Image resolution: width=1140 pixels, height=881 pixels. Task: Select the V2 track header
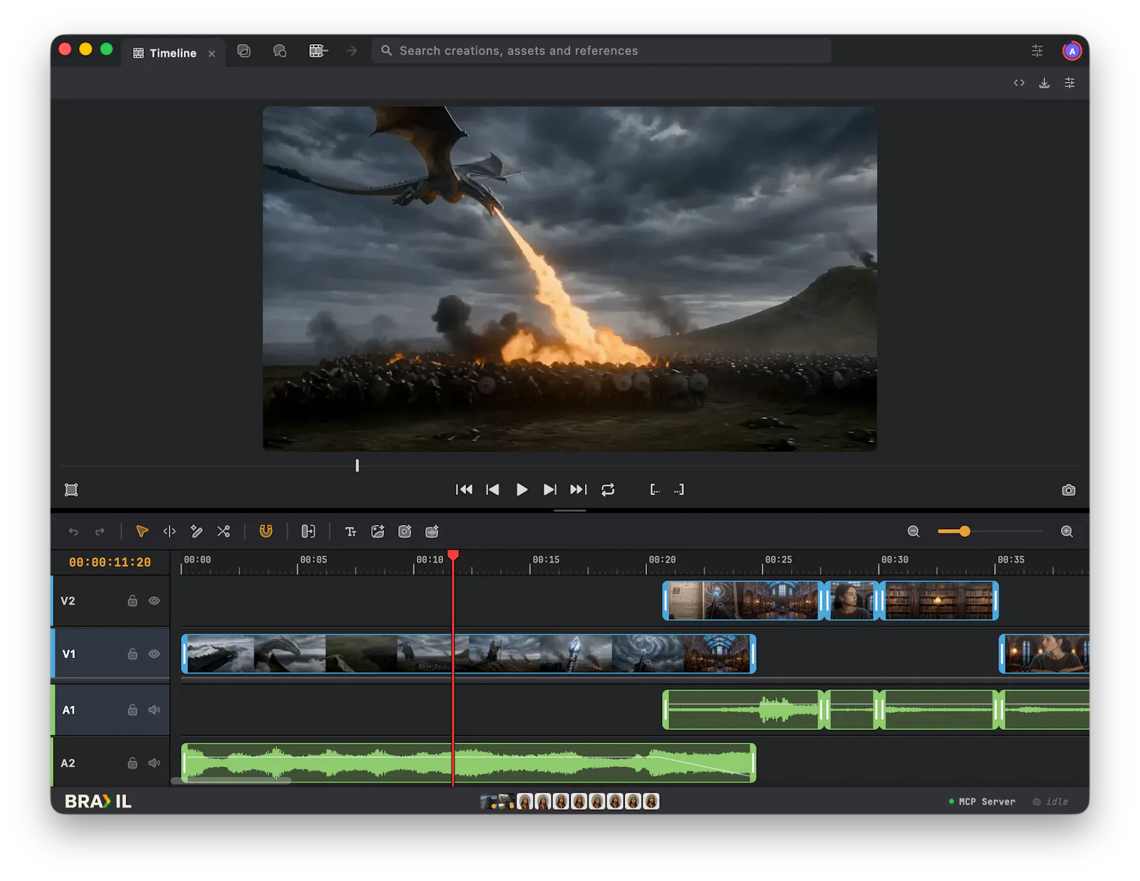110,600
